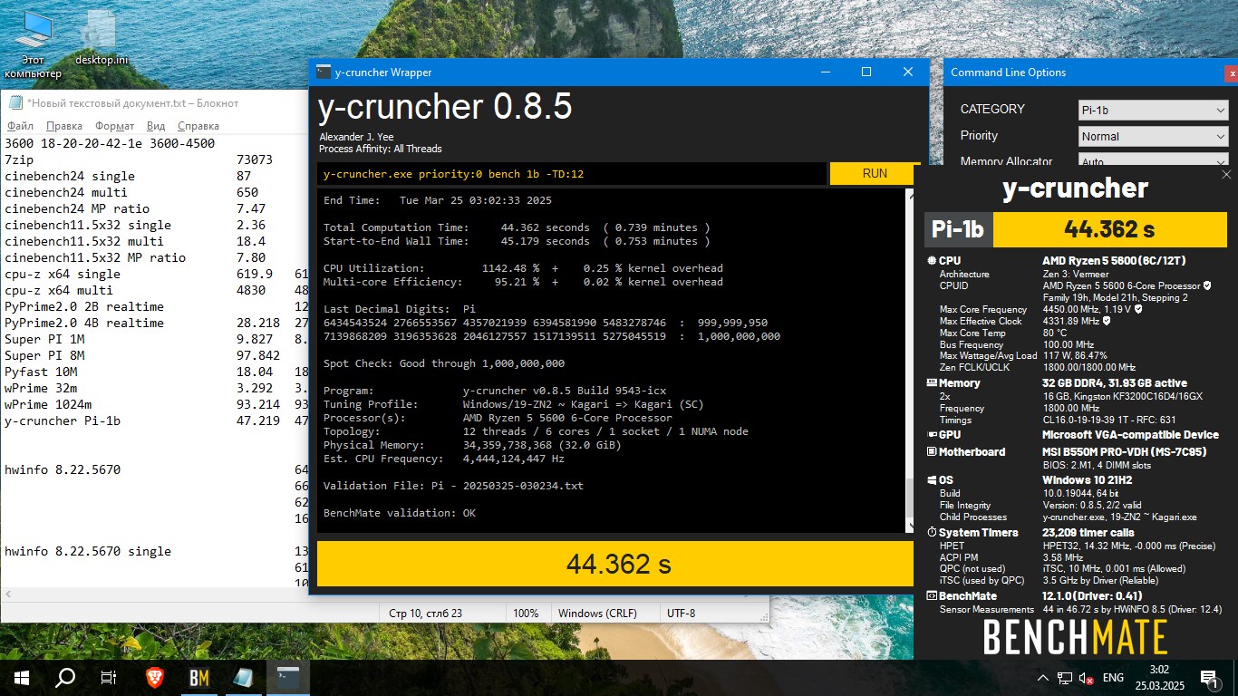Open the Файл menu in Notepad
This screenshot has width=1238, height=696.
pos(20,126)
